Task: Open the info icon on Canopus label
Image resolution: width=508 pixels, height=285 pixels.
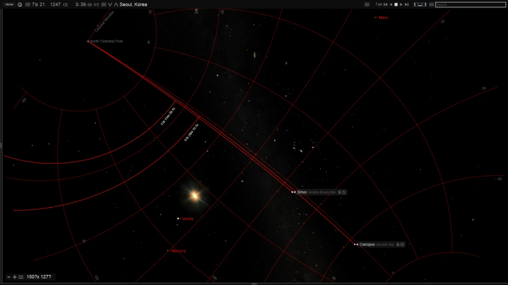Action: click(x=398, y=245)
